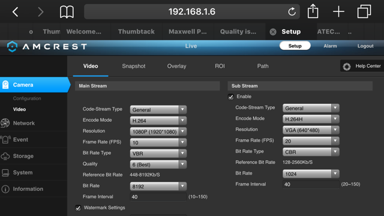Click the Camera sidebar icon
Image resolution: width=384 pixels, height=216 pixels.
pyautogui.click(x=5, y=85)
